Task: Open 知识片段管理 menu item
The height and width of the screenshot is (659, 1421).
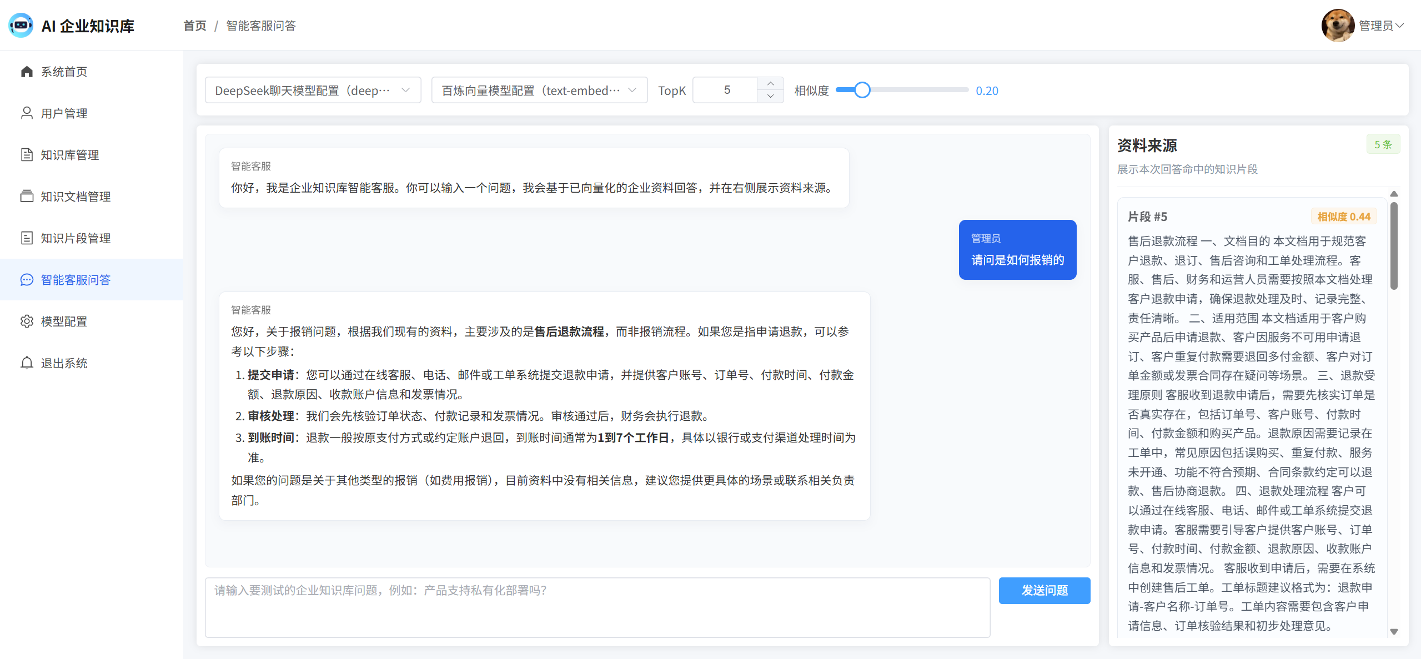Action: 92,238
